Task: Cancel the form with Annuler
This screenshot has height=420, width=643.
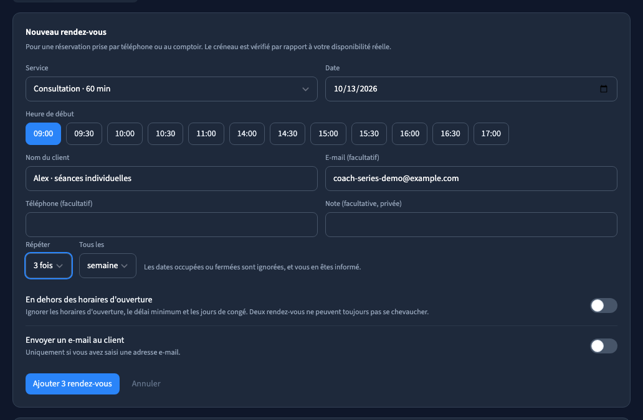Action: (146, 384)
